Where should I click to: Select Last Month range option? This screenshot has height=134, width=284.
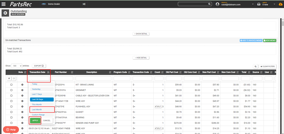pos(42,110)
